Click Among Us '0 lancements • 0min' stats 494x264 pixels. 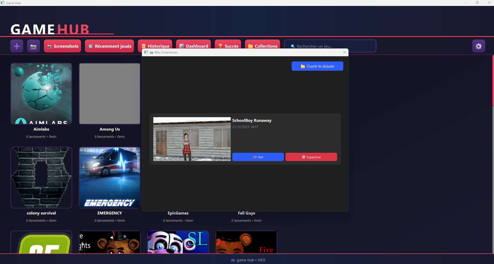[110, 137]
